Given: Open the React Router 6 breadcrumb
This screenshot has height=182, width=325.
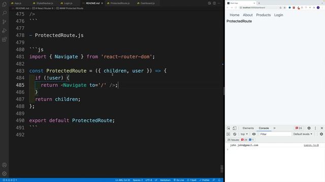Looking at the screenshot, I should click(x=43, y=9).
